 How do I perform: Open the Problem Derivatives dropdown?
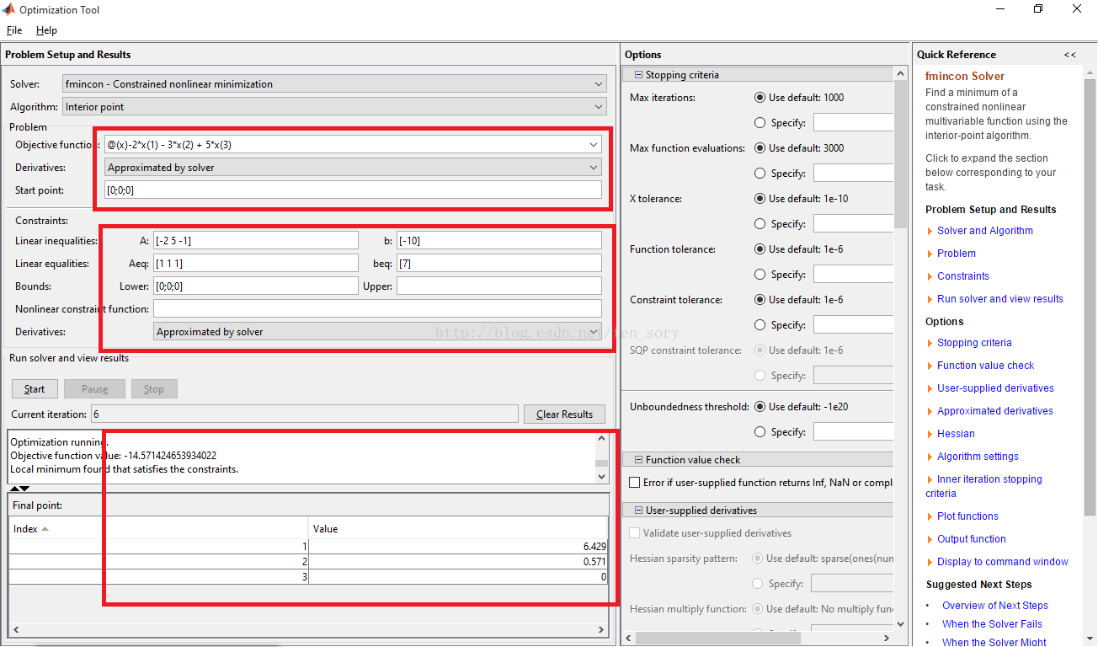point(353,168)
